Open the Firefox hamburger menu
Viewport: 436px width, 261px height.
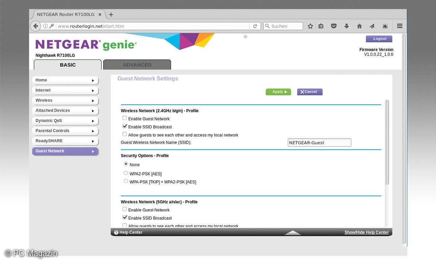click(400, 26)
